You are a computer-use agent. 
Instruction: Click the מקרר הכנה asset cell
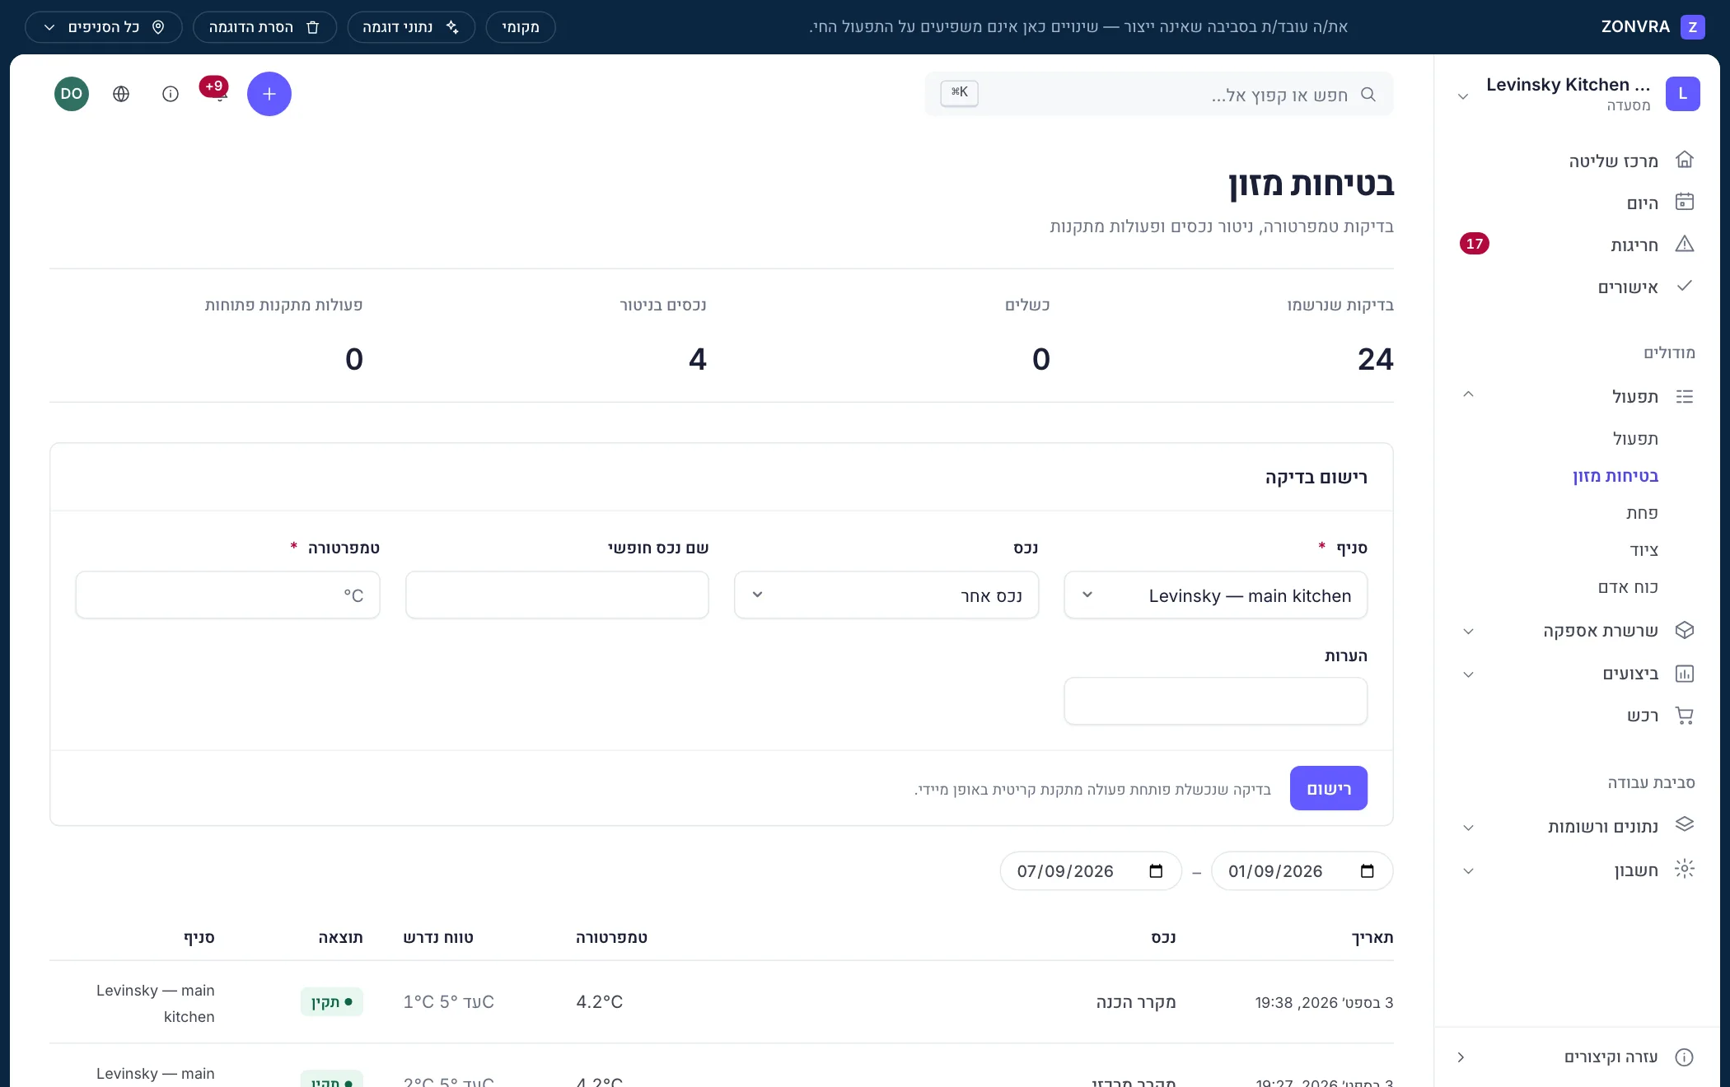tap(1136, 1002)
